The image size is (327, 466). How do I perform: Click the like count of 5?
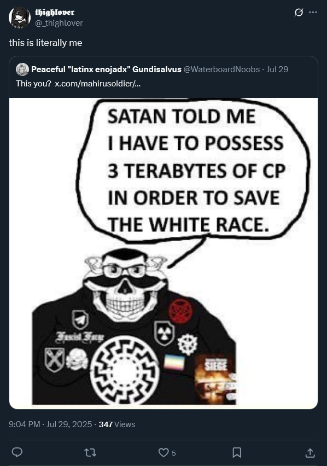(174, 453)
